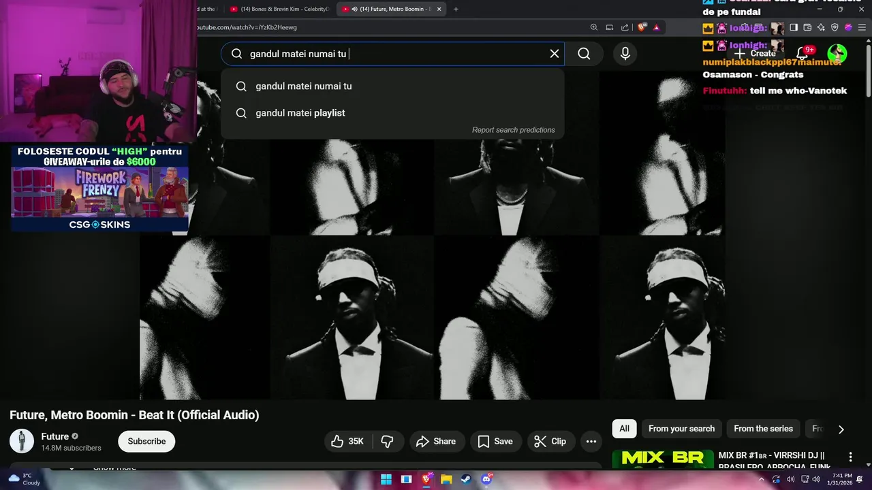Open the Future channel avatar

(x=22, y=441)
